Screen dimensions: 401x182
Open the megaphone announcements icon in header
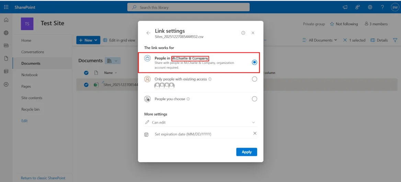pyautogui.click(x=345, y=8)
